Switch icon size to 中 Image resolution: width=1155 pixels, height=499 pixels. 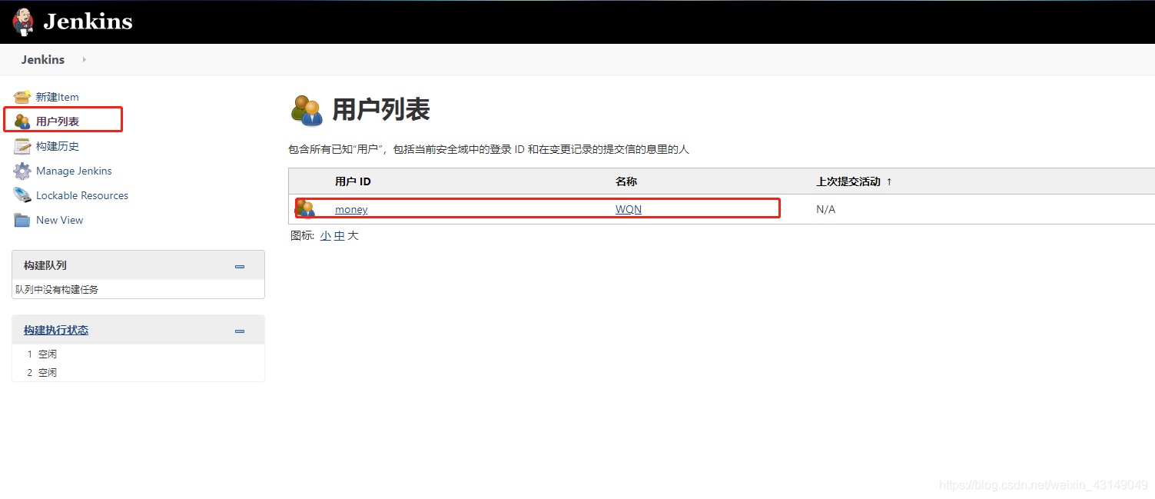tap(339, 236)
